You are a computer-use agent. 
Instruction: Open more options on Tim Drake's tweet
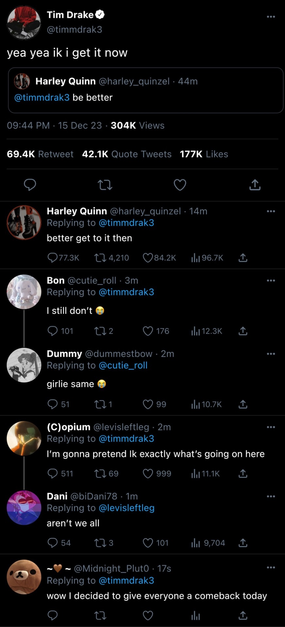coord(271,17)
